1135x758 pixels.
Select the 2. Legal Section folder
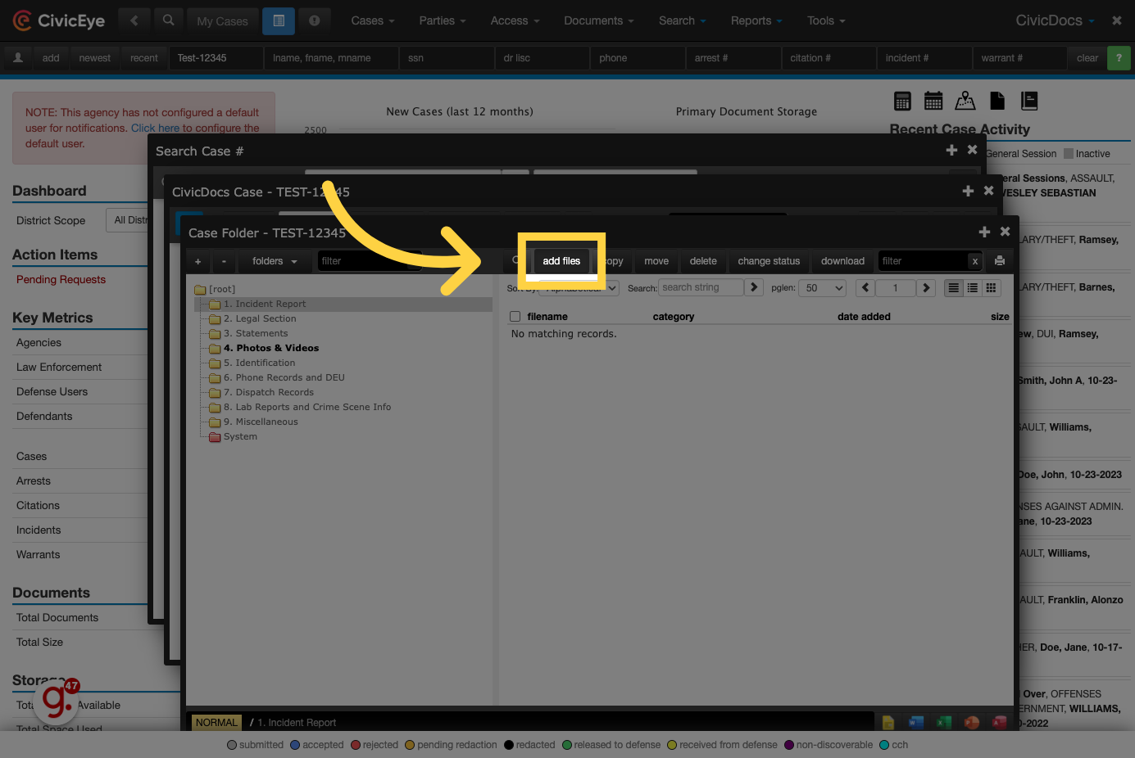click(x=260, y=318)
